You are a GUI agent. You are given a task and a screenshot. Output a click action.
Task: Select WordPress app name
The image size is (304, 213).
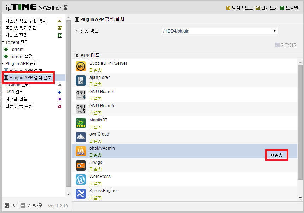click(x=100, y=177)
